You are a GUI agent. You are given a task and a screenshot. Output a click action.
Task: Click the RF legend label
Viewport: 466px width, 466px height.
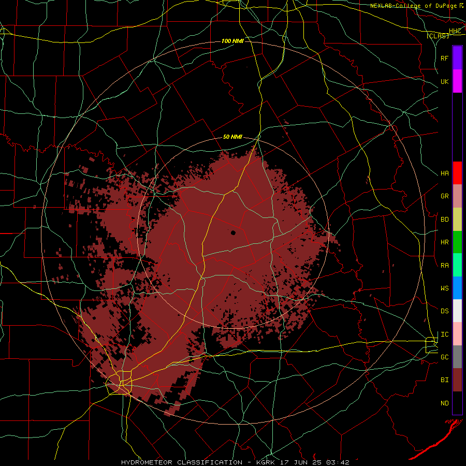pos(444,58)
